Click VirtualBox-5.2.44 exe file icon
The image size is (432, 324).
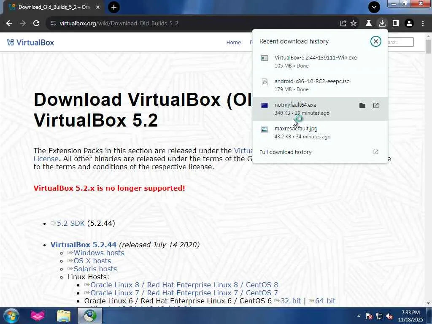pos(265,58)
